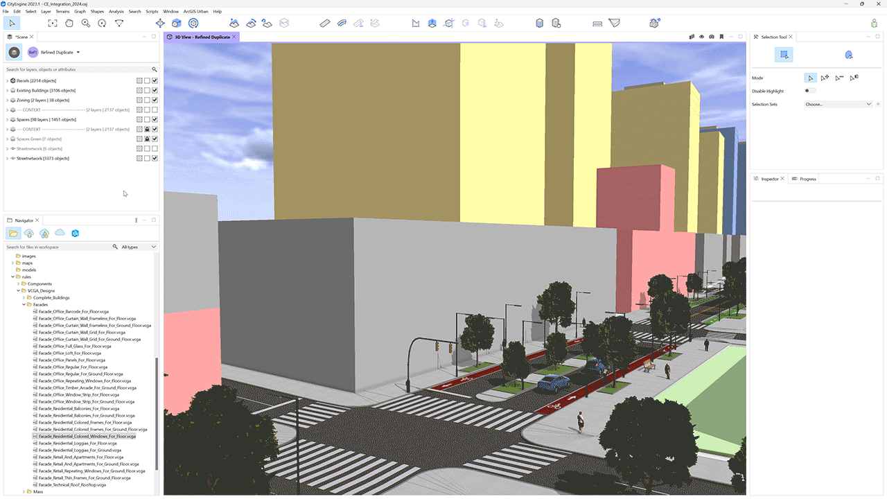Open the Analysis menu
The image size is (887, 499).
point(116,11)
